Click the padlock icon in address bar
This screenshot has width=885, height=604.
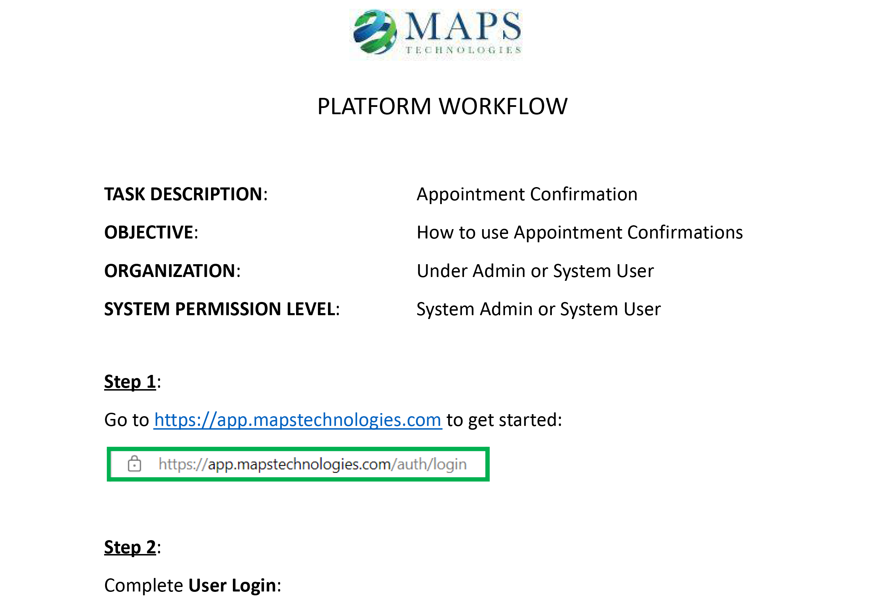click(134, 463)
